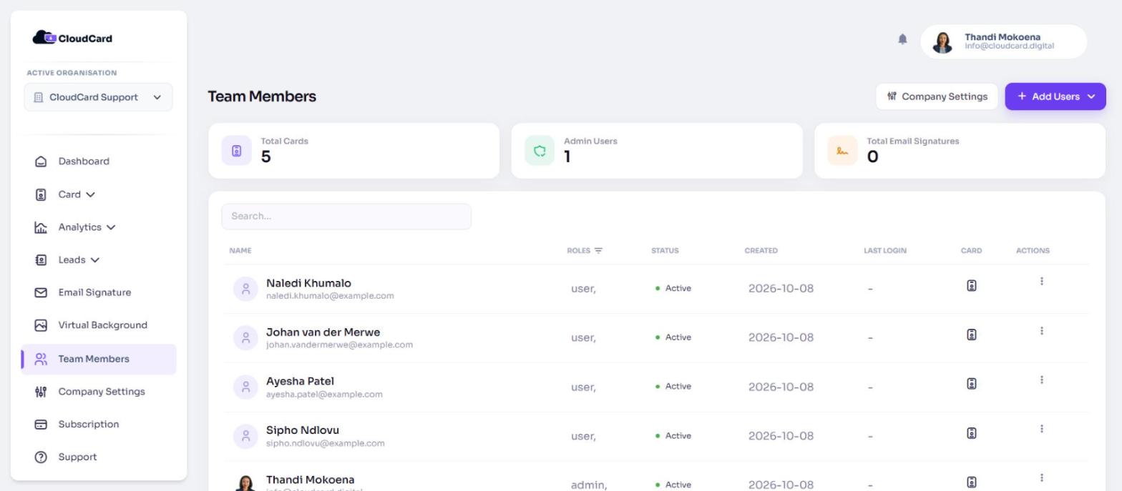
Task: Open actions menu for Johan van der Merwe
Action: pos(1041,331)
